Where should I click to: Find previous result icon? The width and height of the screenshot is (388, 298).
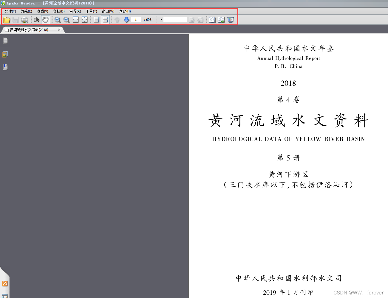200,20
